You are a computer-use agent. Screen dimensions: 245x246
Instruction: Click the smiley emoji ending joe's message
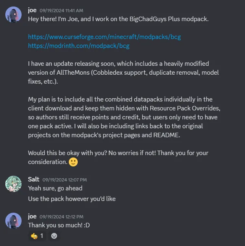pos(73,162)
